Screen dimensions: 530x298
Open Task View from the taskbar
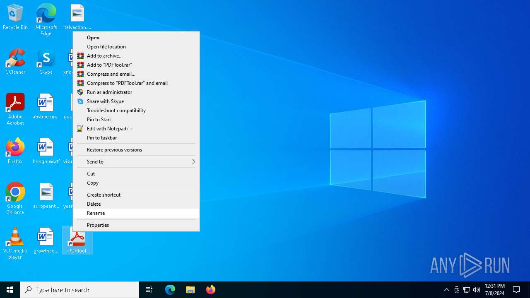149,290
